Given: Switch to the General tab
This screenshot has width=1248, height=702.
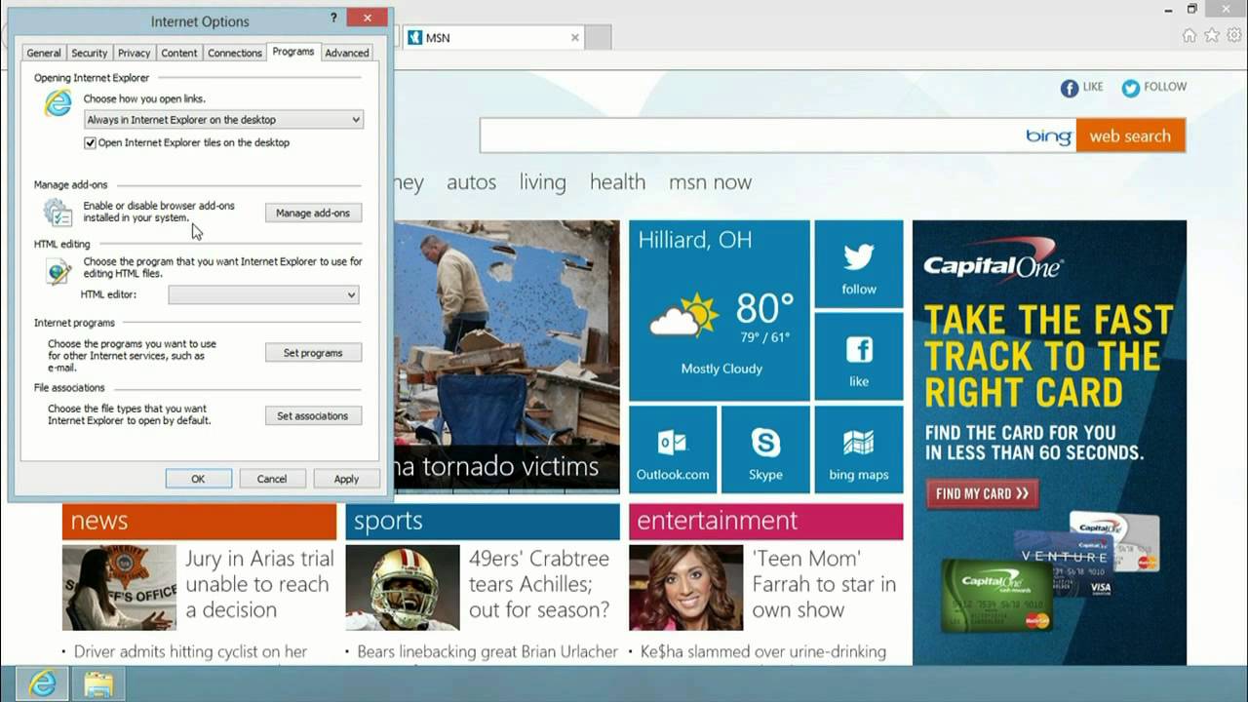Looking at the screenshot, I should coord(44,53).
